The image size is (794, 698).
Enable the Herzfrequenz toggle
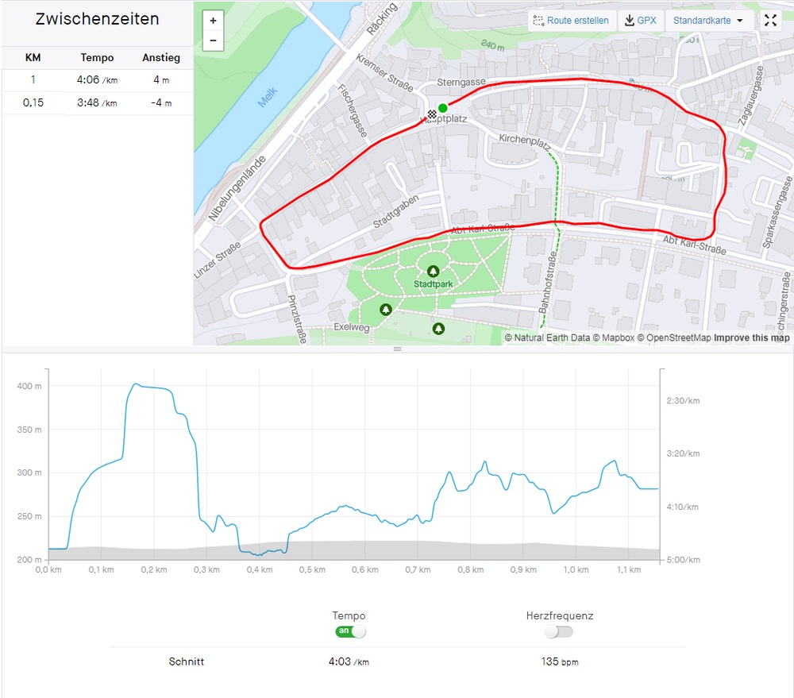point(558,631)
